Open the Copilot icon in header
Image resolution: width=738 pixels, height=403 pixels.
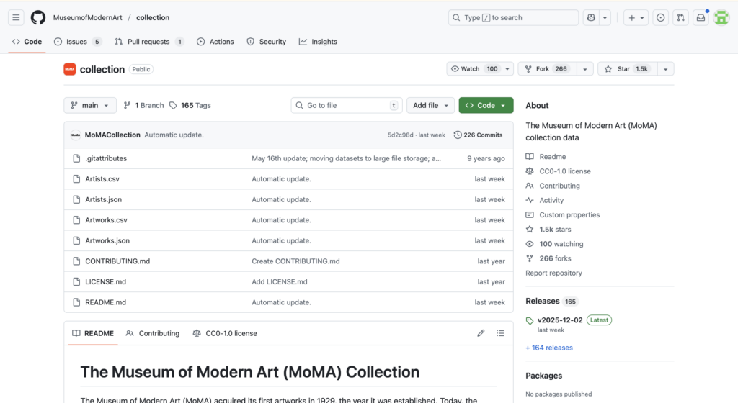click(x=591, y=17)
